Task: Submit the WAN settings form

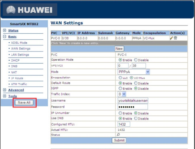Action: tap(119, 140)
